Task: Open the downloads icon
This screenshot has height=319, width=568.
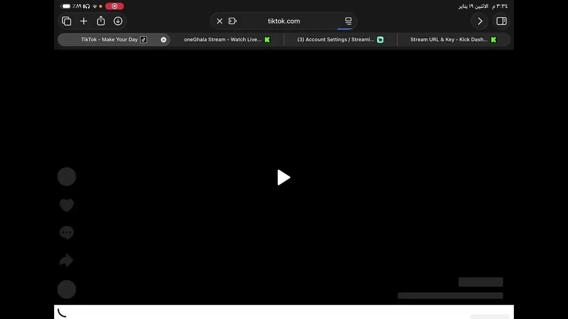Action: coord(118,21)
